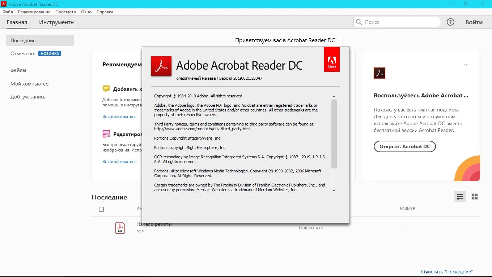
Task: Click Воспользуйтесь Adobe Acrobat card title
Action: click(421, 96)
